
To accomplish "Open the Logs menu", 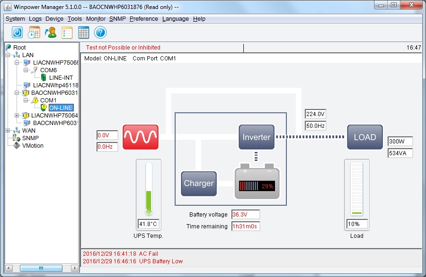I will [x=35, y=19].
